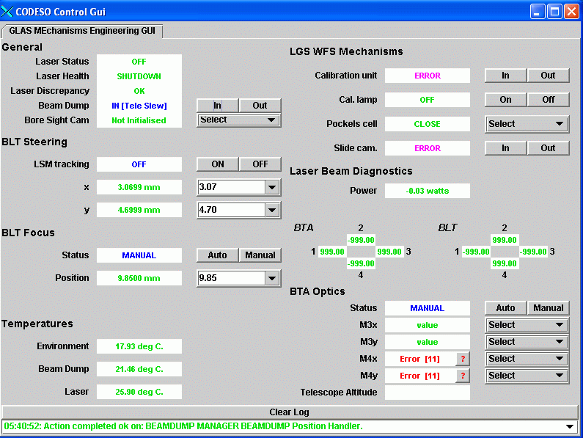Image resolution: width=583 pixels, height=438 pixels.
Task: Click the Clear Log button
Action: 290,412
